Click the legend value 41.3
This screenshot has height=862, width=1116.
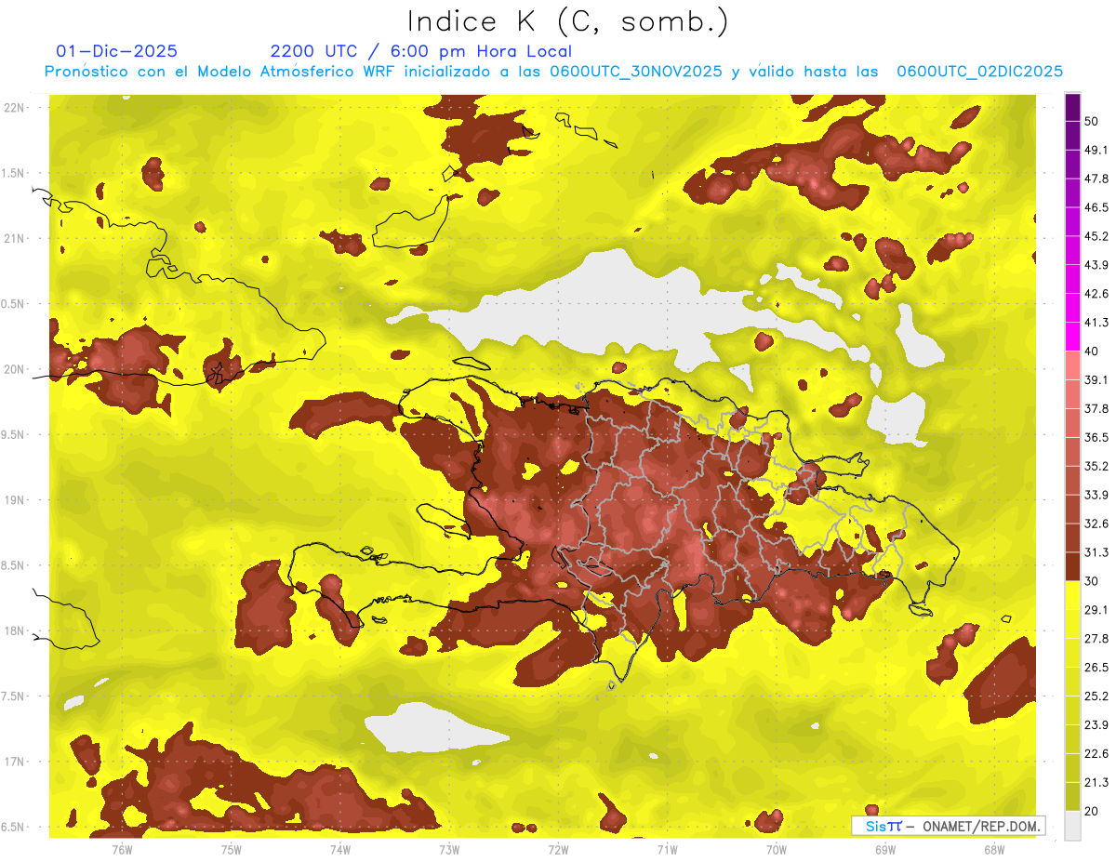click(1096, 323)
